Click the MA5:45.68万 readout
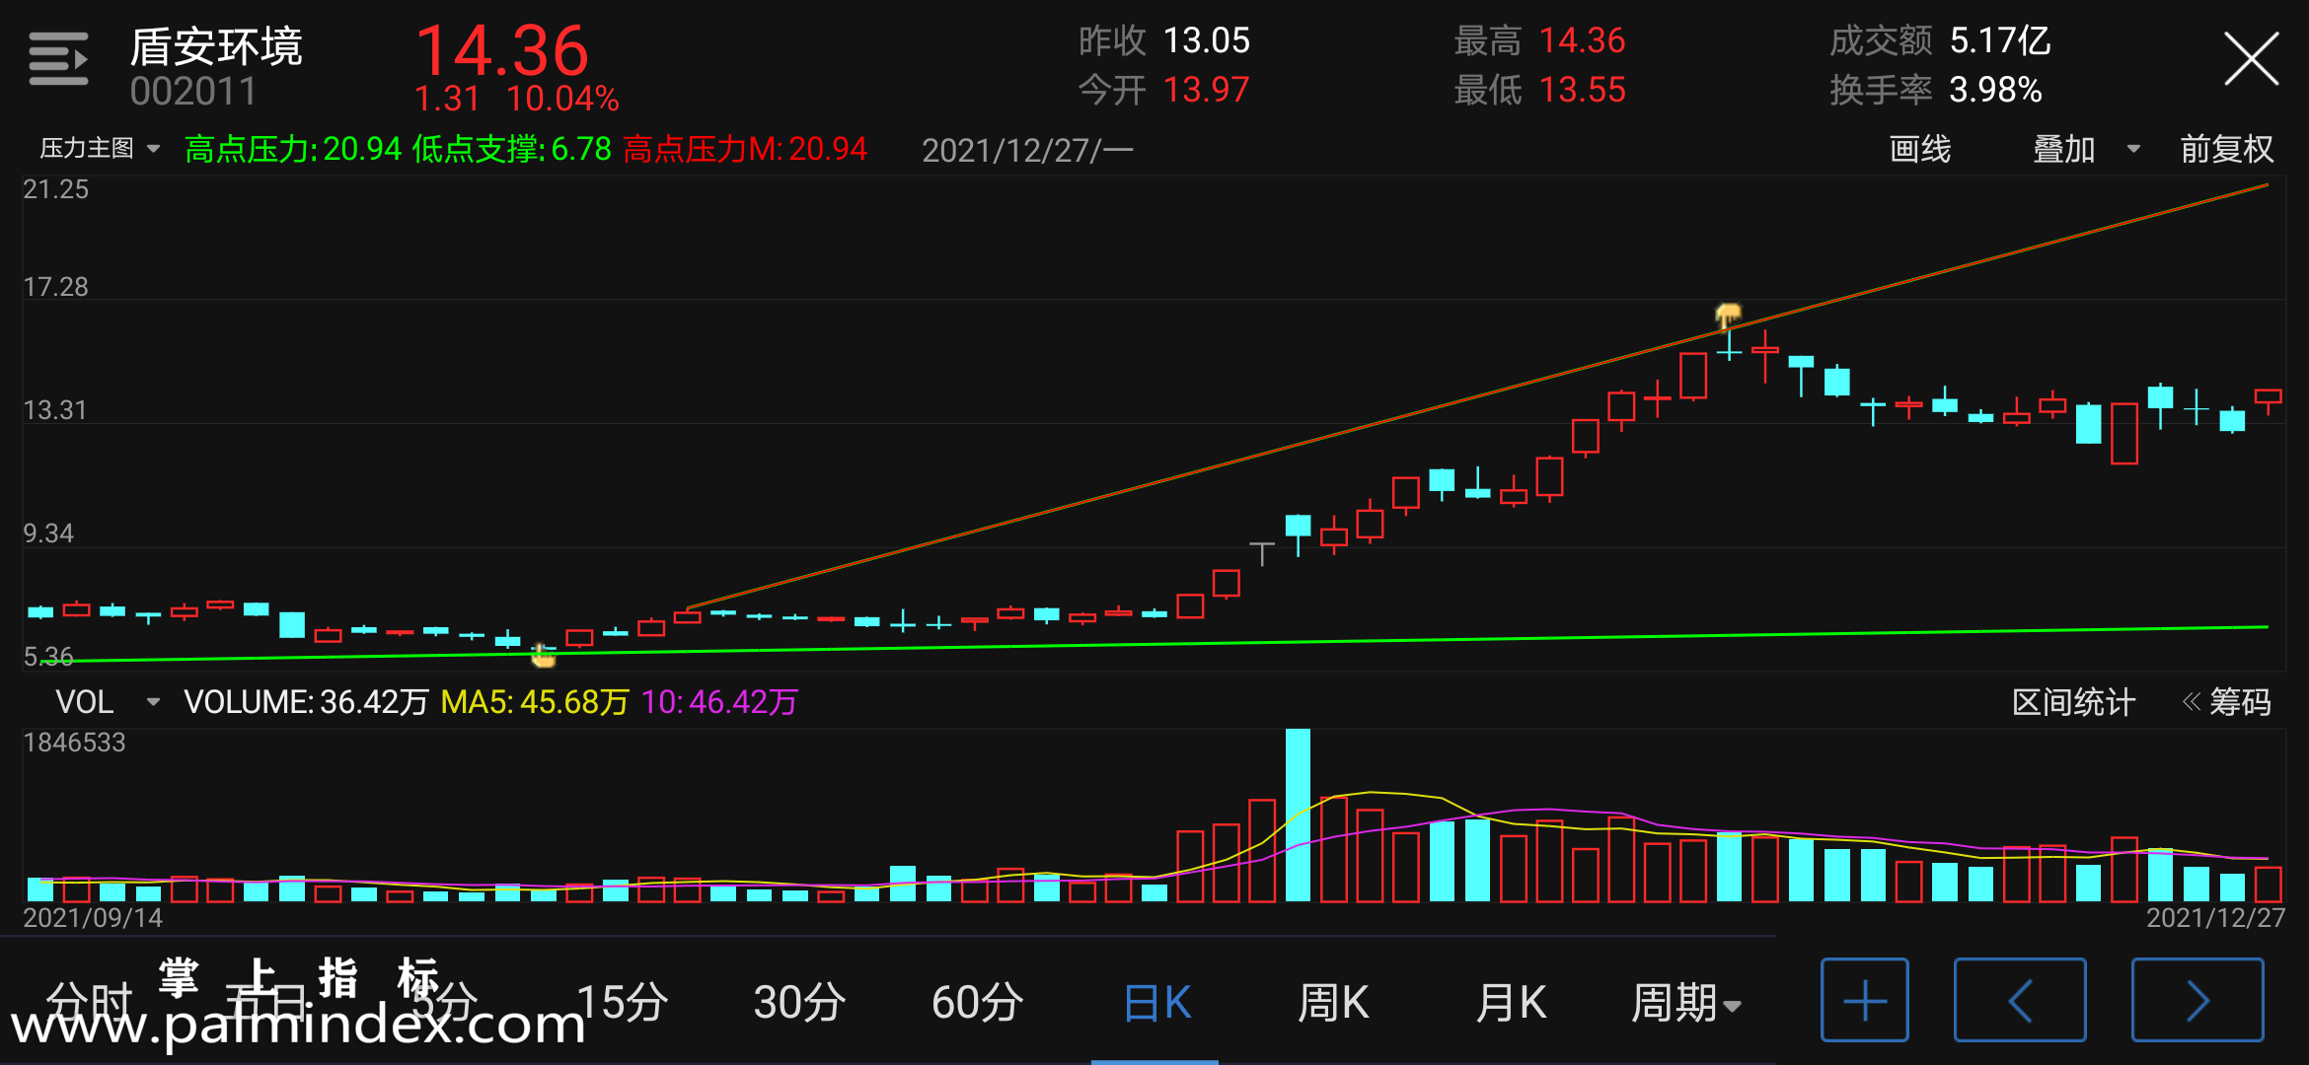 click(535, 702)
